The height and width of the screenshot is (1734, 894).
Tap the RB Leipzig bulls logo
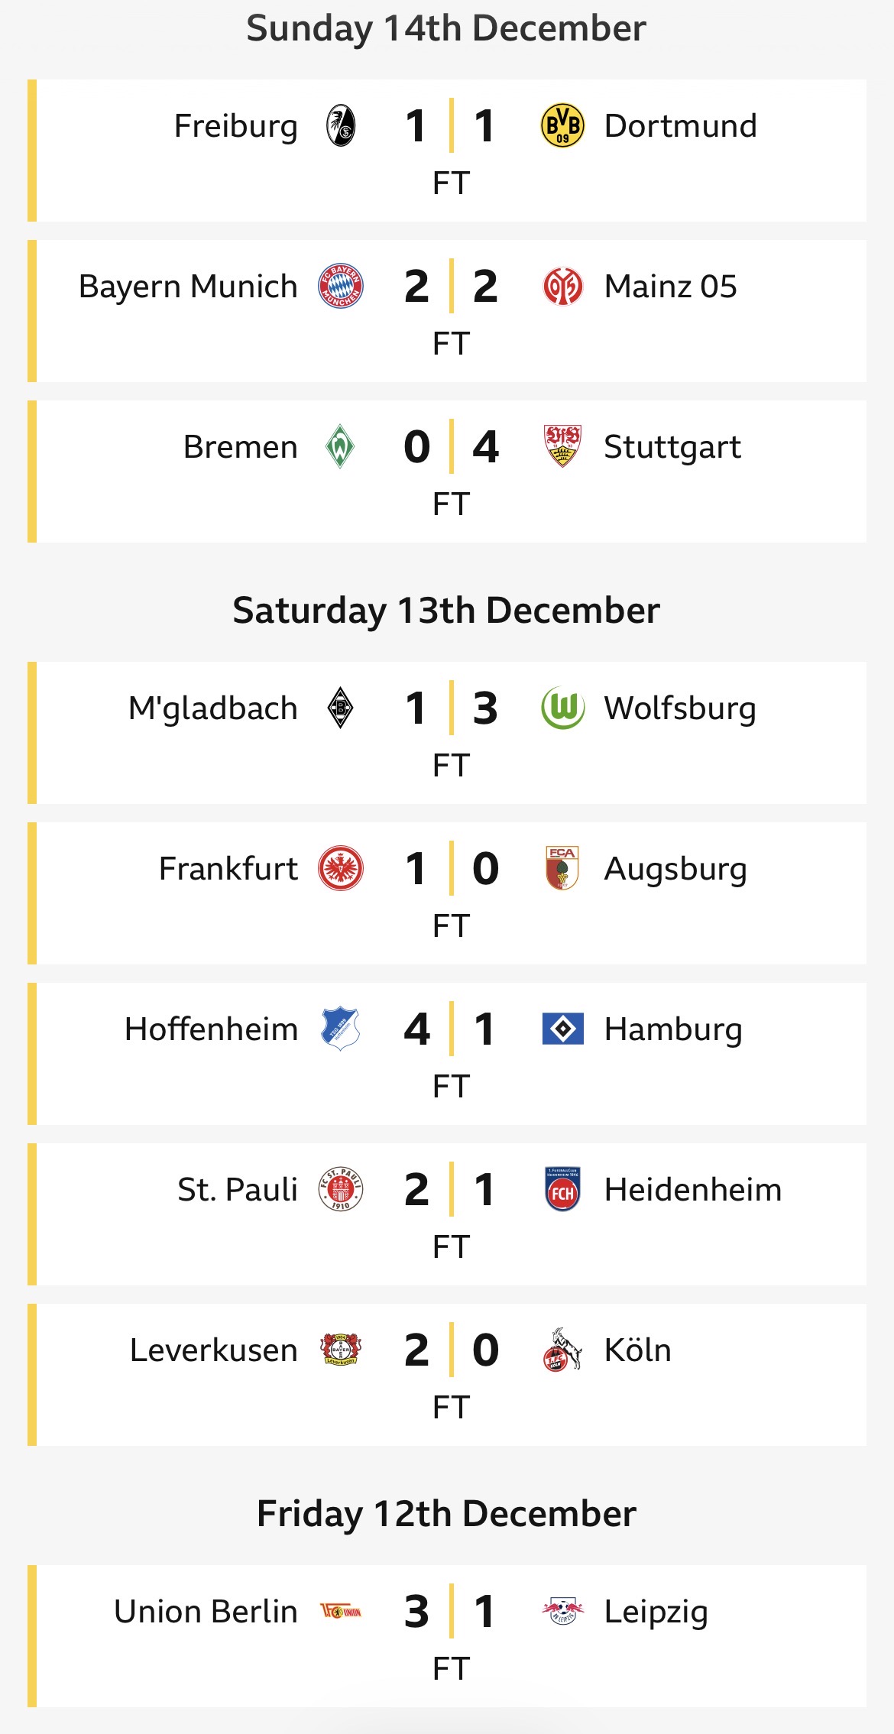(x=562, y=1611)
